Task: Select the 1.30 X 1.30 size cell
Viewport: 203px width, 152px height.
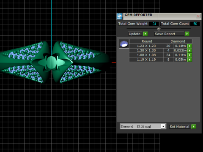Action: (146, 50)
